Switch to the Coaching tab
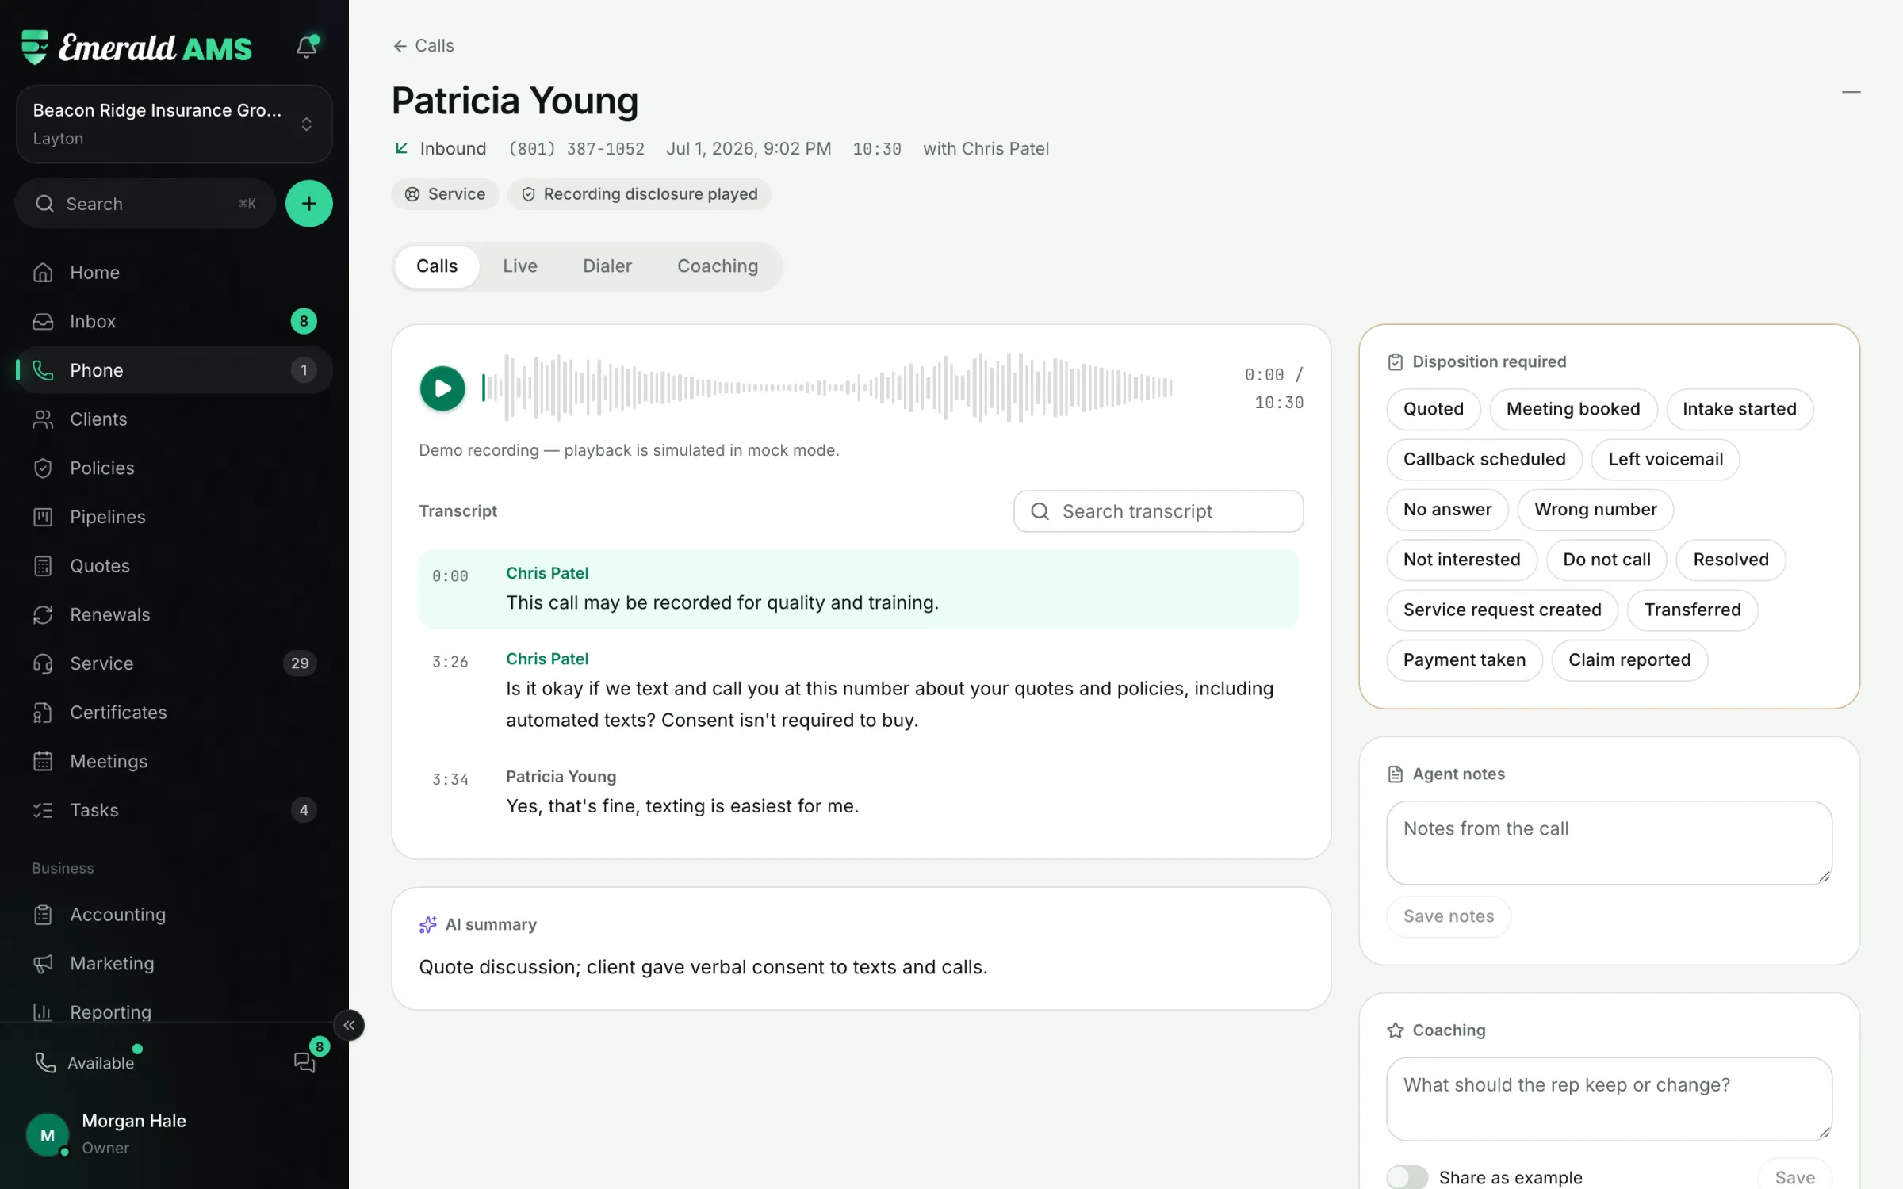This screenshot has width=1903, height=1189. coord(717,266)
